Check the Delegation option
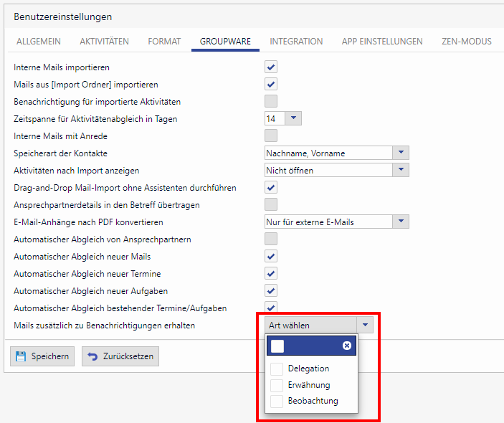Viewport: 504px width, 423px height. click(277, 369)
